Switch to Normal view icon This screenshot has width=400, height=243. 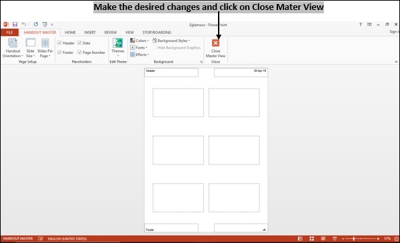(x=300, y=238)
